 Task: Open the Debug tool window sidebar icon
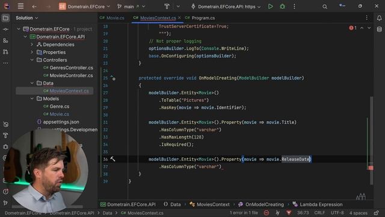coord(5,146)
